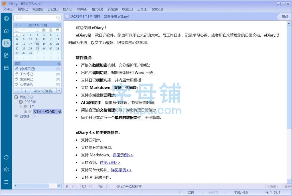Select the 生活杂记 tag
Screen dimensions: 292x196
coord(37,79)
